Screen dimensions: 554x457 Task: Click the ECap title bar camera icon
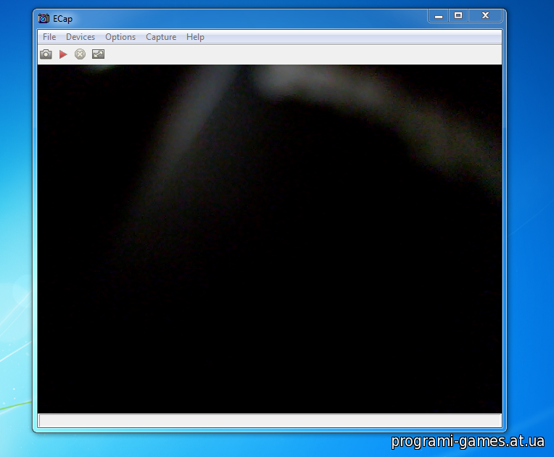click(44, 18)
